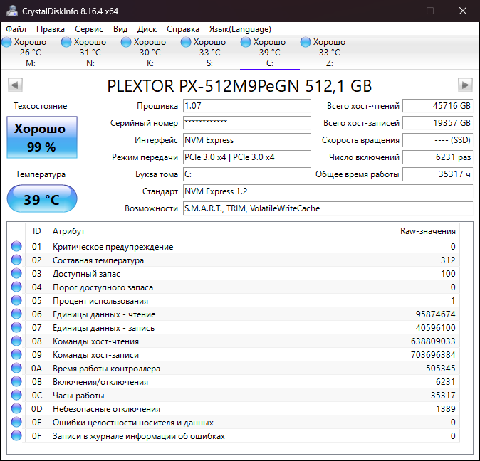Open the Справка menu
This screenshot has width=480, height=461.
click(x=183, y=29)
